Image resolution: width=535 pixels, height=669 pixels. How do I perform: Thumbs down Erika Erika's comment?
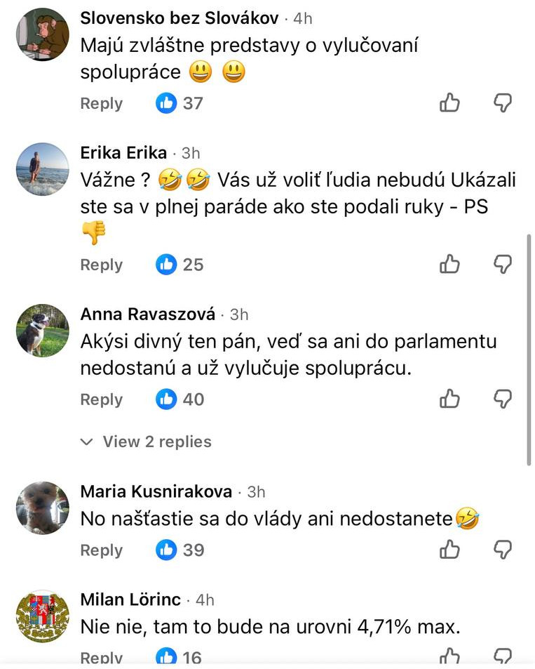coord(503,265)
